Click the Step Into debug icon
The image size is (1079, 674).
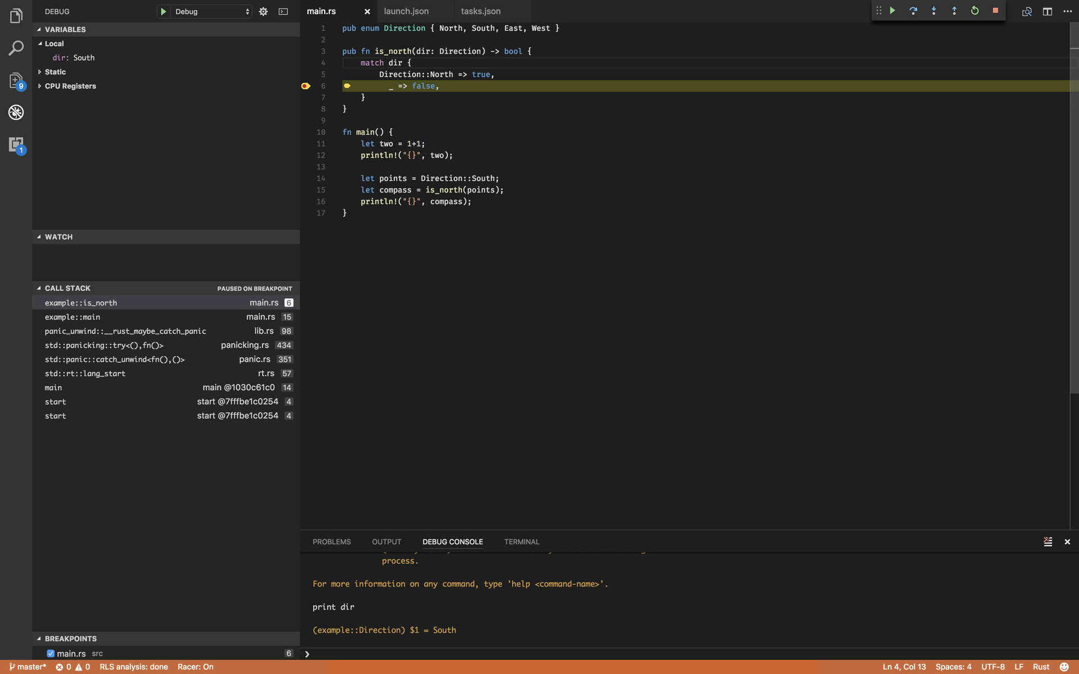pos(933,11)
